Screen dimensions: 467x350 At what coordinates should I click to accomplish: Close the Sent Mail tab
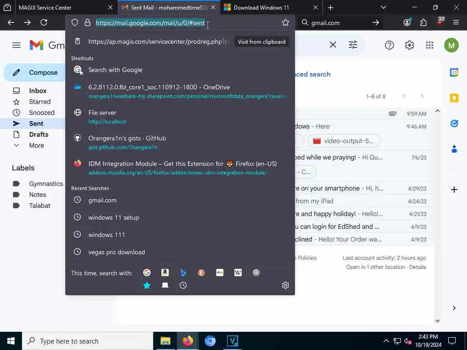point(213,8)
